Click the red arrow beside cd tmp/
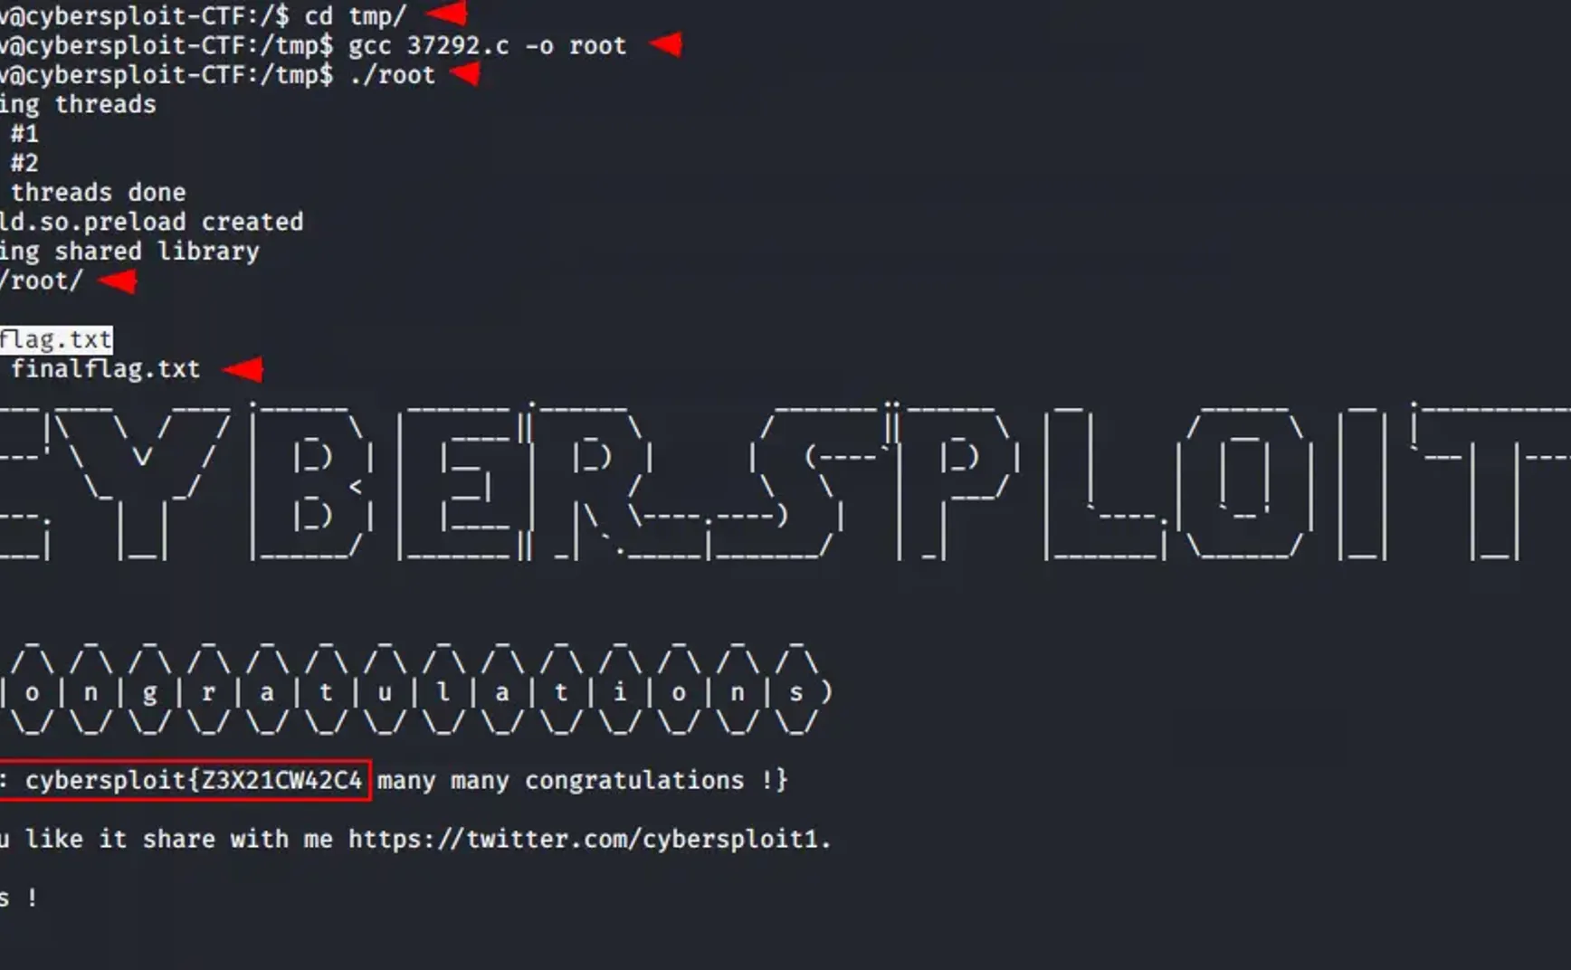This screenshot has width=1571, height=970. click(x=446, y=14)
